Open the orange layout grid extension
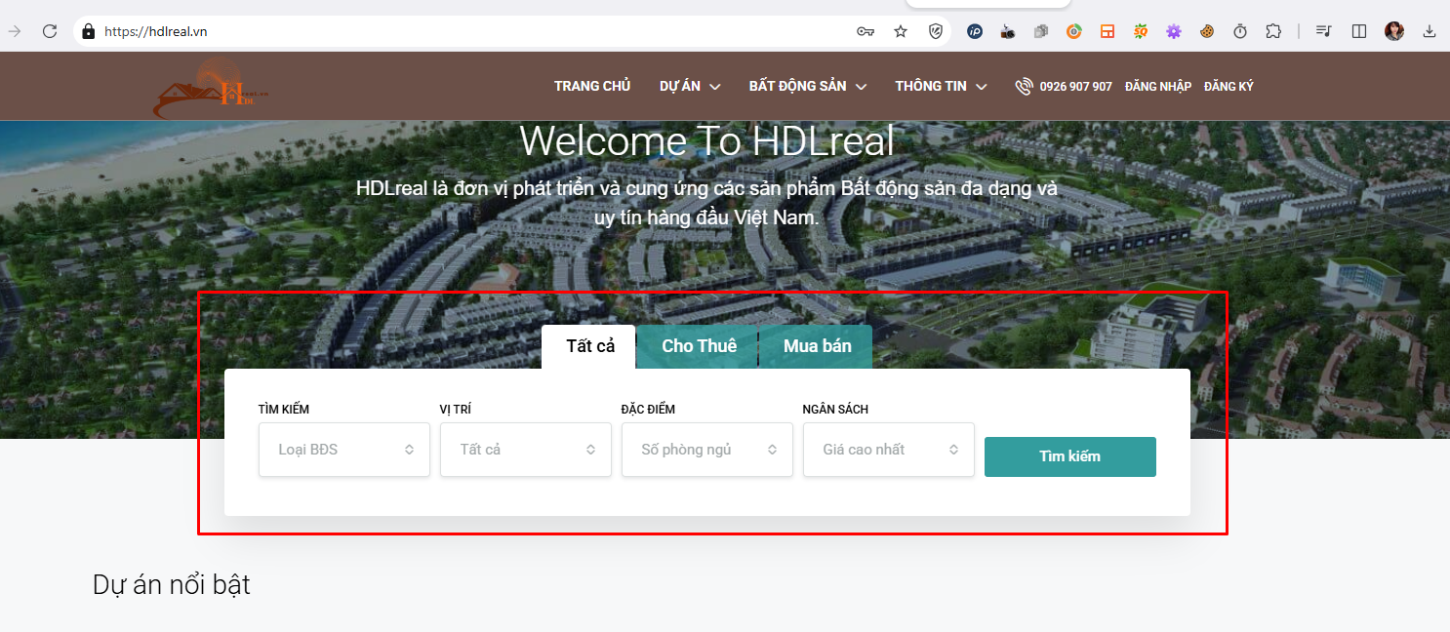Screen dimensions: 1450x632 pos(1108,31)
